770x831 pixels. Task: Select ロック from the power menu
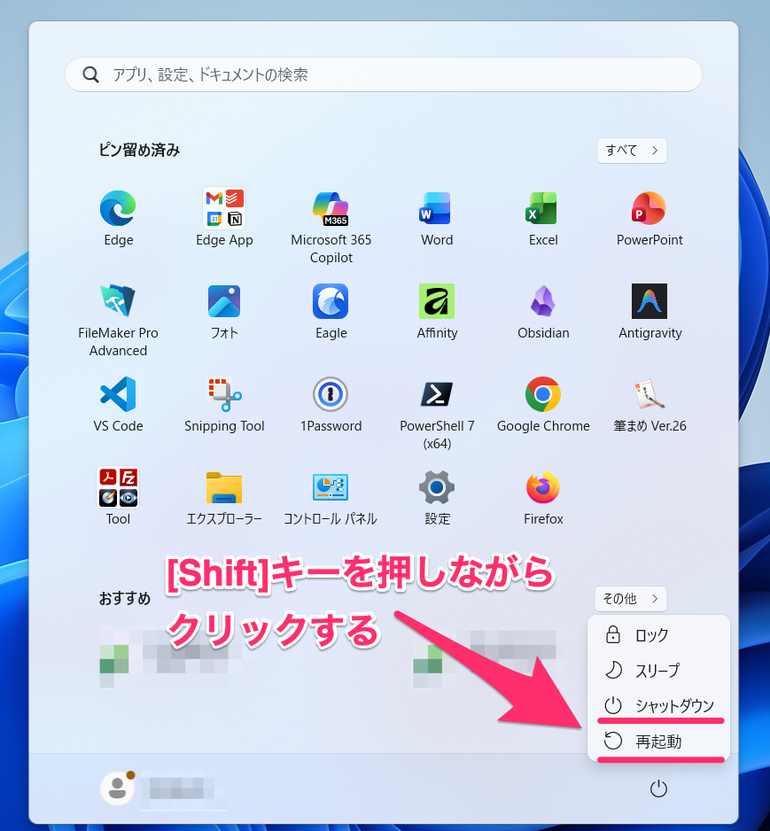pos(651,635)
